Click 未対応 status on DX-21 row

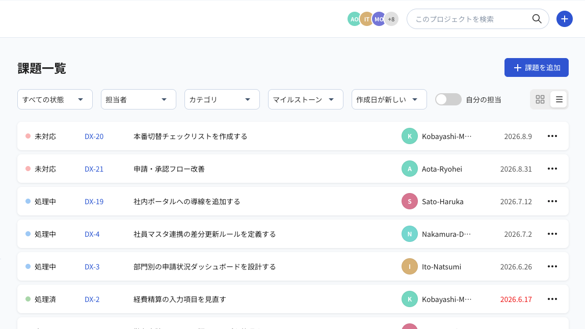pyautogui.click(x=41, y=169)
